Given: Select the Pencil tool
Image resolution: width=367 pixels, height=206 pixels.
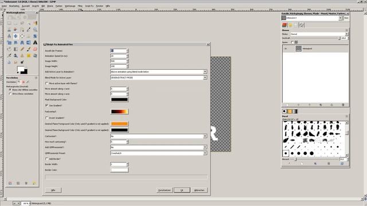Looking at the screenshot, I should tap(22, 49).
